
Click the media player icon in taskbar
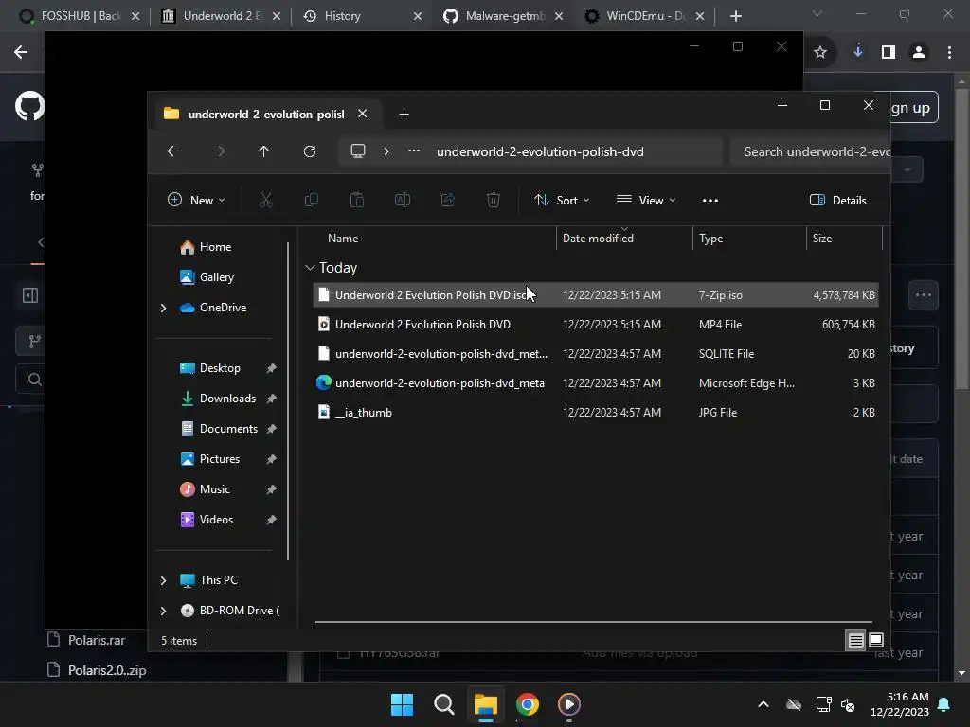[569, 704]
